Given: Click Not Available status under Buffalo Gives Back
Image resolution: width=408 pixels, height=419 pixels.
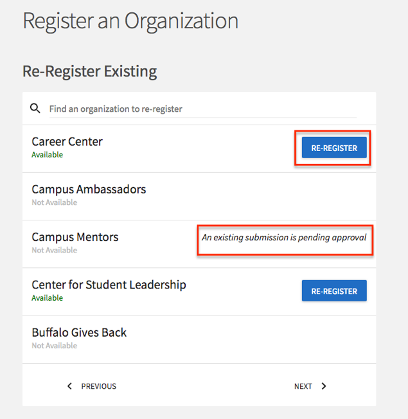Looking at the screenshot, I should (54, 346).
